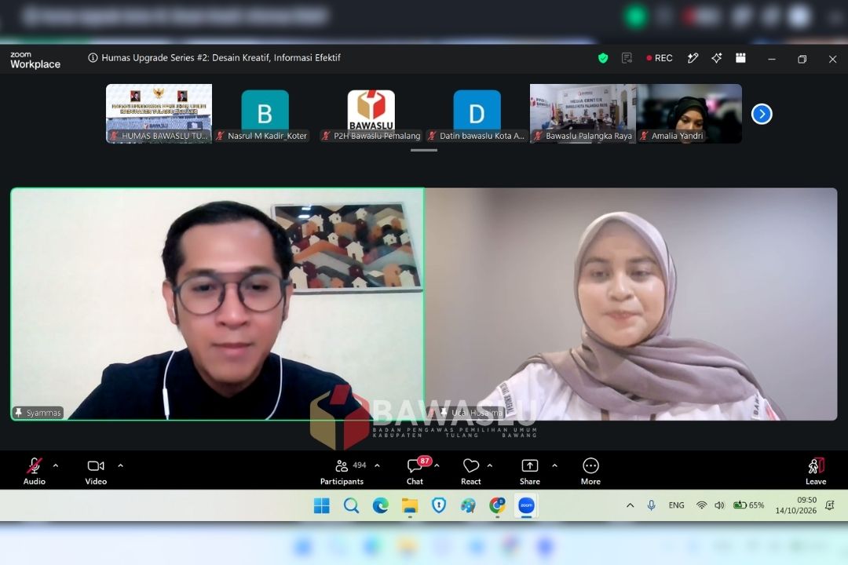Select the Bawaslu Palangka Raya participant thumbnail
The image size is (848, 565).
583,114
